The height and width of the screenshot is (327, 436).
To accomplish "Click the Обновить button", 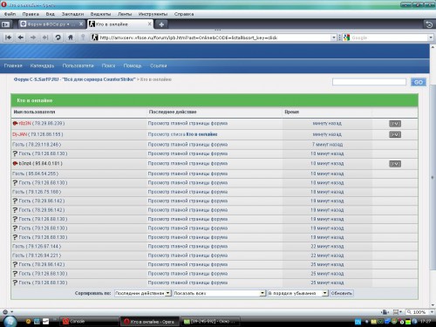I will click(342, 293).
